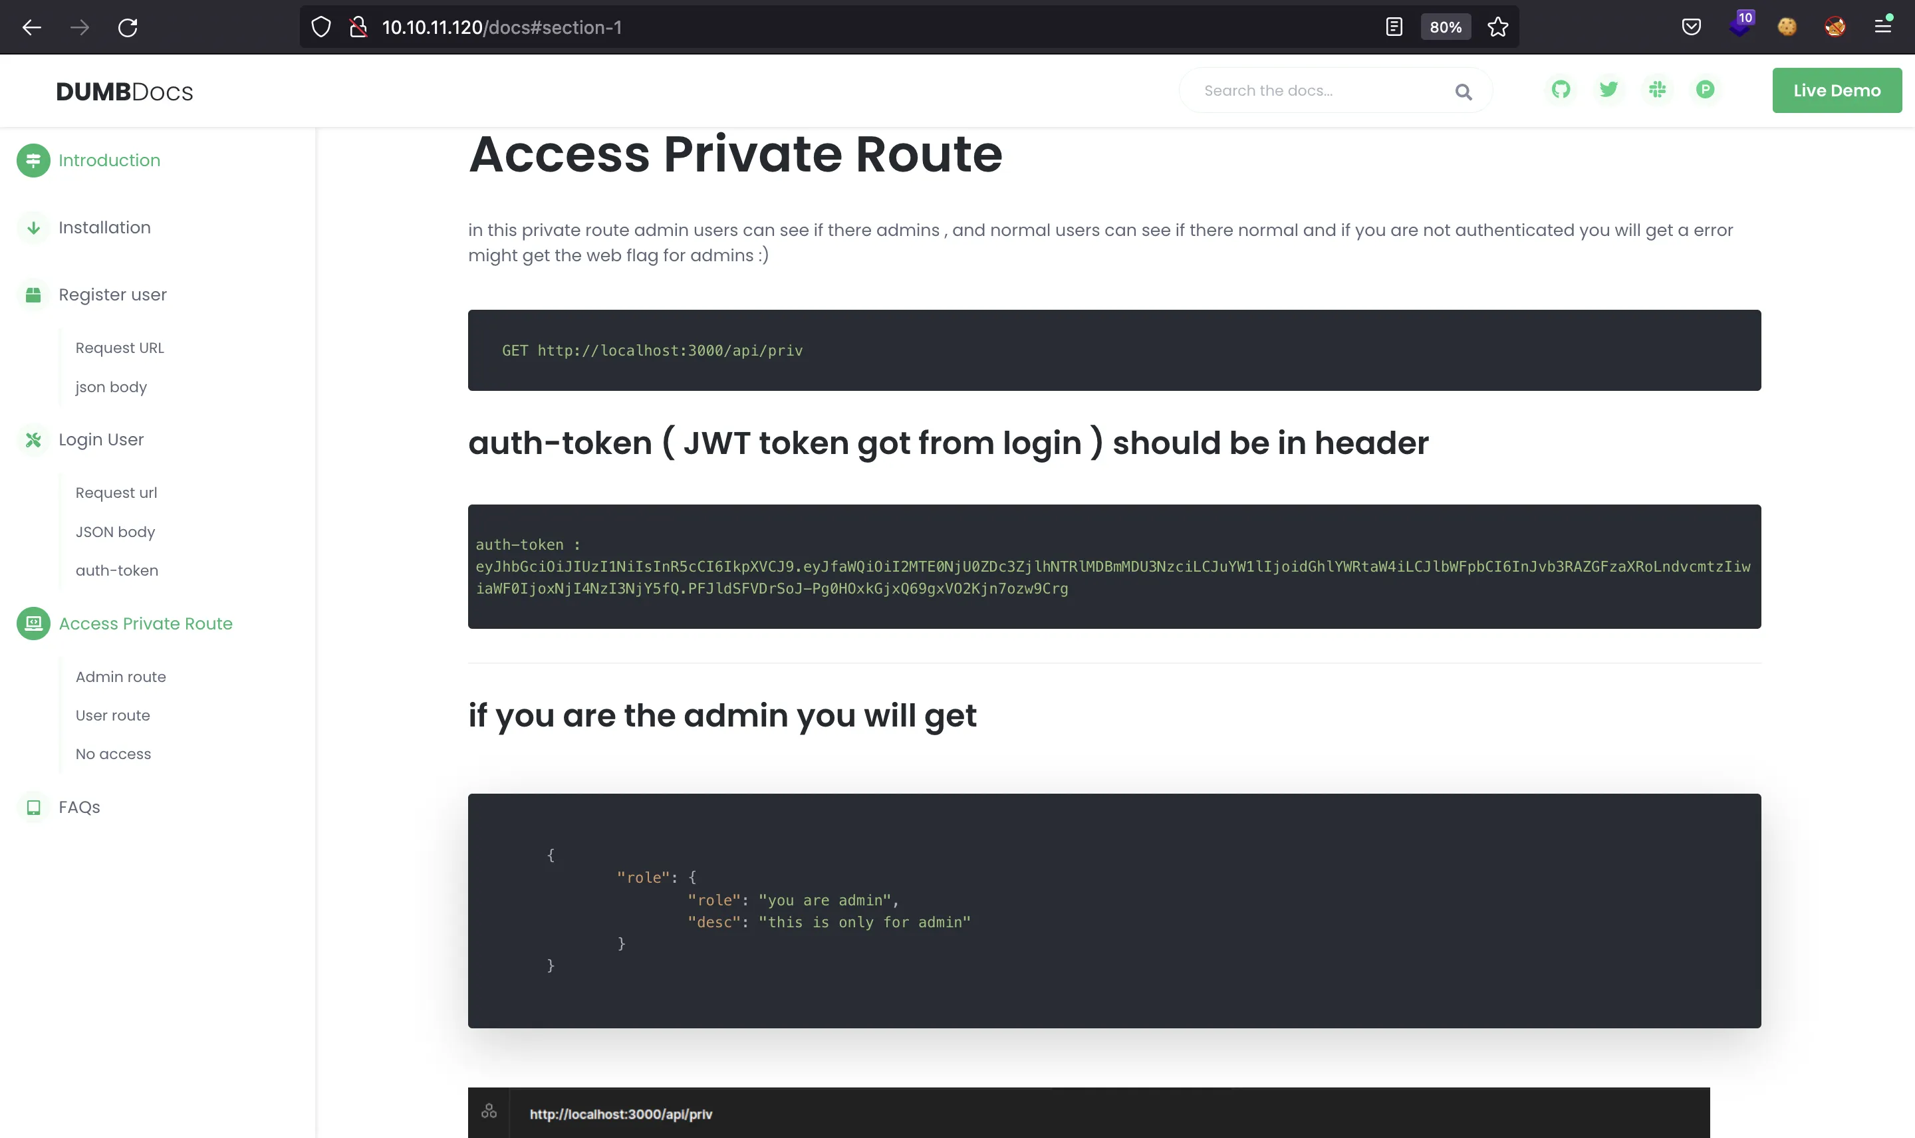
Task: Click the Twitter icon in navbar
Action: (1608, 90)
